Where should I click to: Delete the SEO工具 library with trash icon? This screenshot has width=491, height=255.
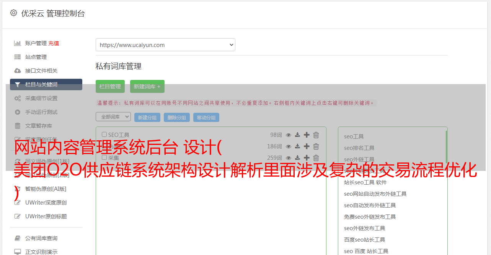tap(316, 135)
